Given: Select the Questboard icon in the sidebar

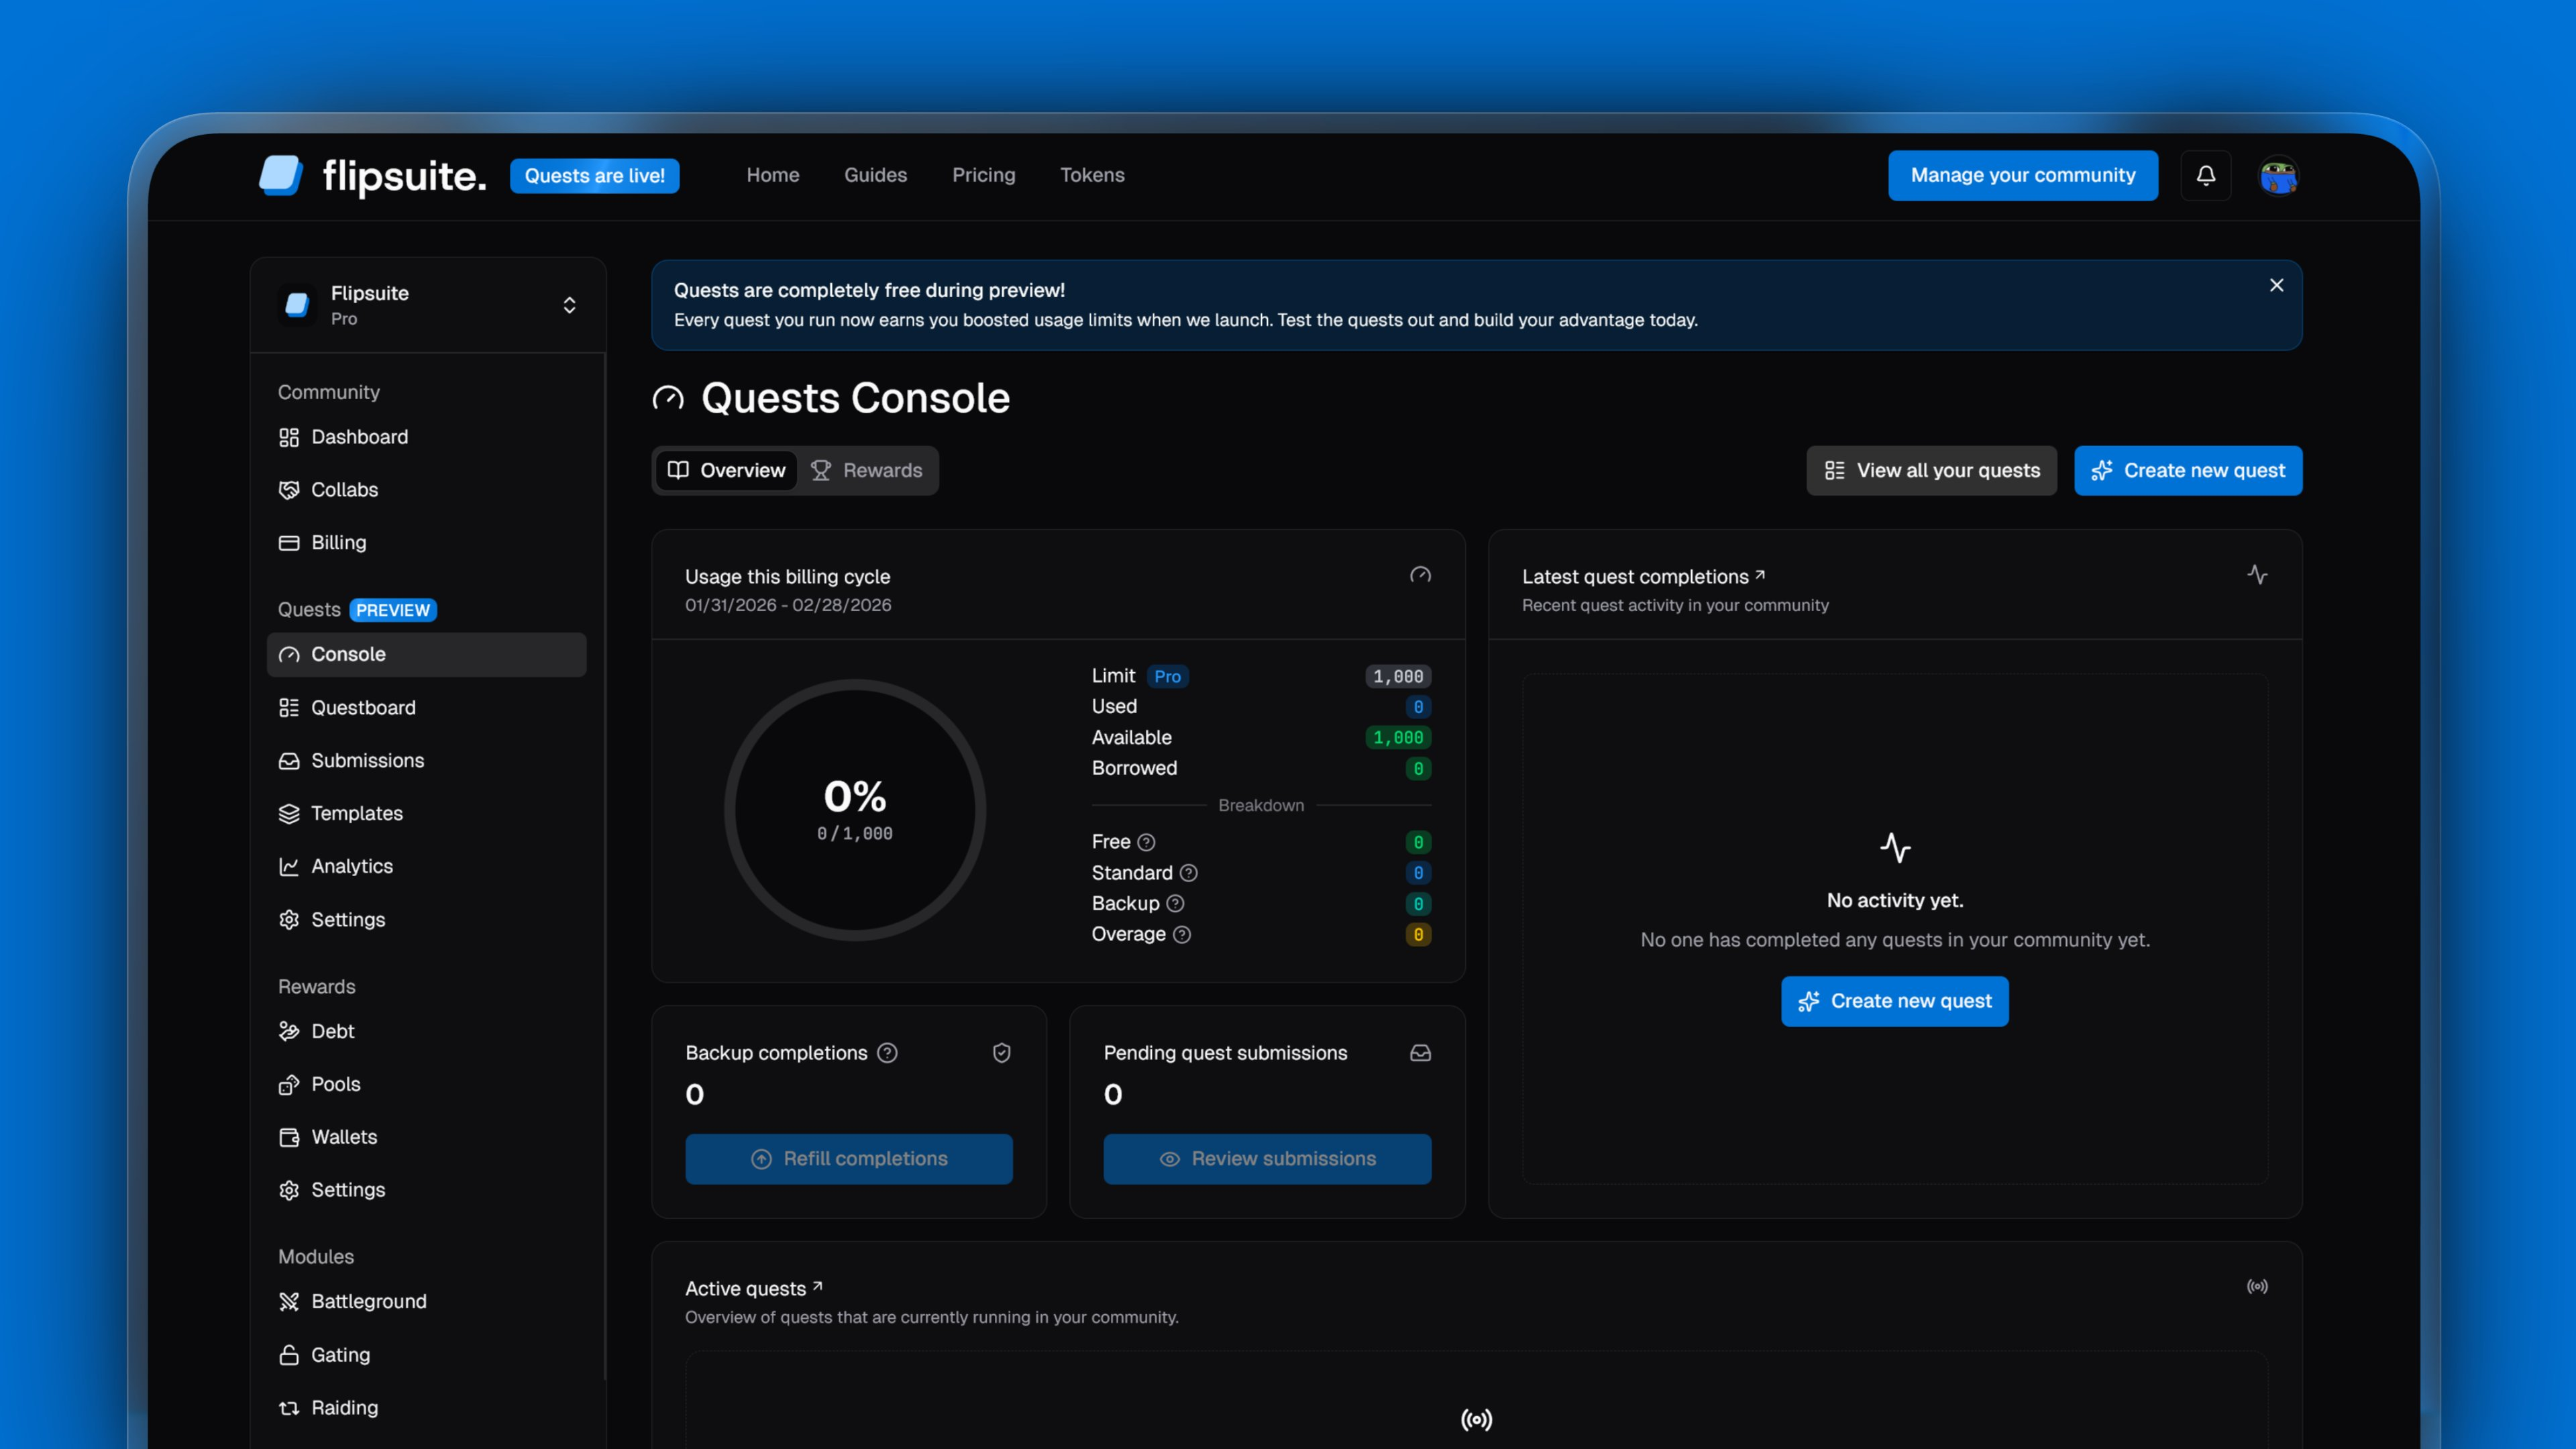Looking at the screenshot, I should (x=288, y=707).
